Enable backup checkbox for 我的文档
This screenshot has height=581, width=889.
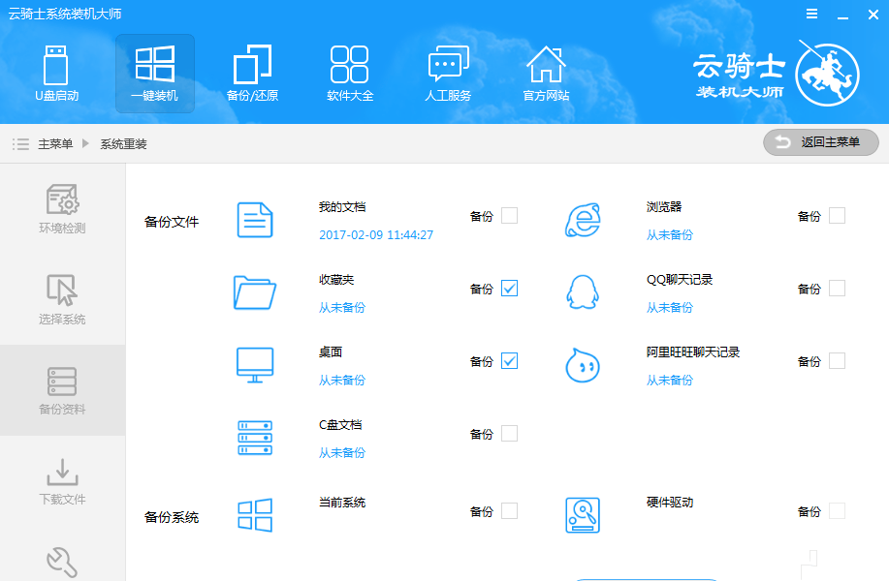[x=509, y=216]
